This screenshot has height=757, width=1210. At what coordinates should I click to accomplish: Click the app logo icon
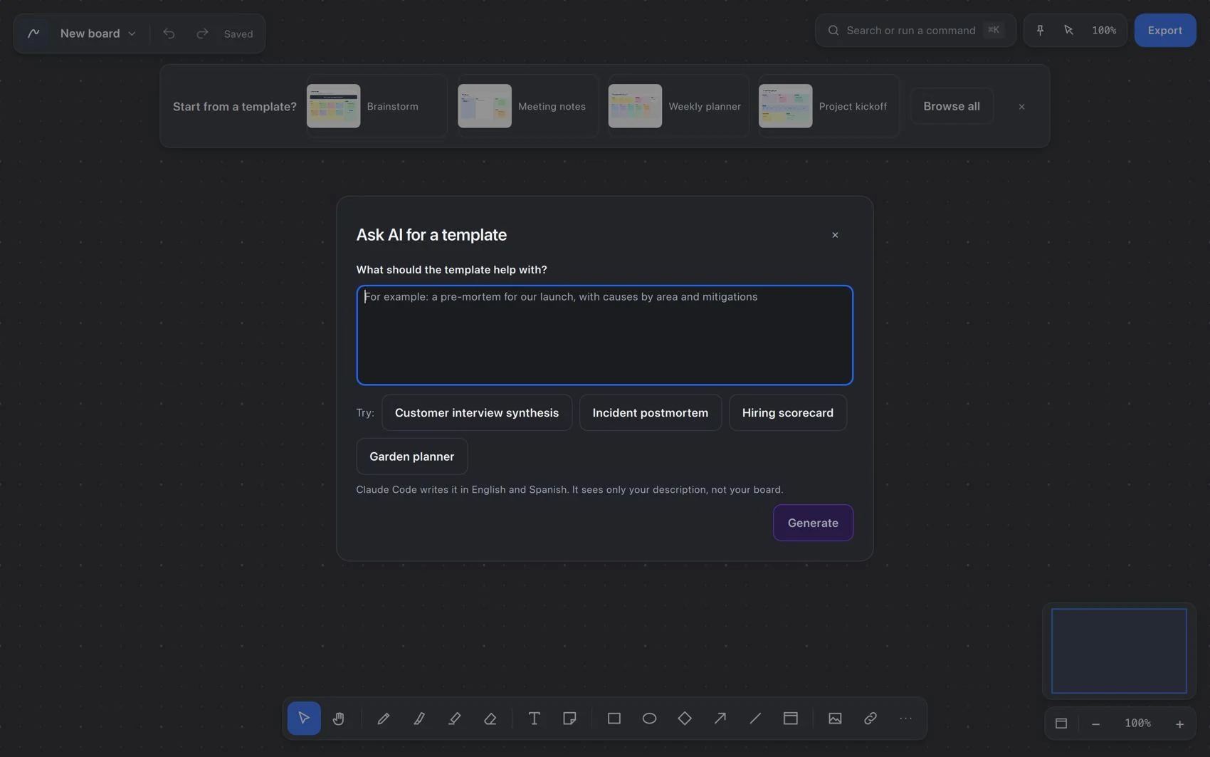pos(33,33)
